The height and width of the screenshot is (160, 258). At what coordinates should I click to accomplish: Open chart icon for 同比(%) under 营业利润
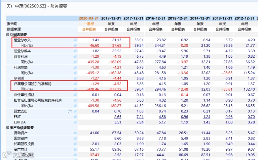tap(75, 62)
